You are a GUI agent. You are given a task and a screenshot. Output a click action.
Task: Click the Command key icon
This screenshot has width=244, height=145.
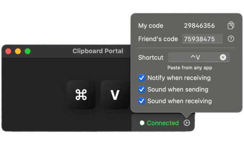[81, 94]
